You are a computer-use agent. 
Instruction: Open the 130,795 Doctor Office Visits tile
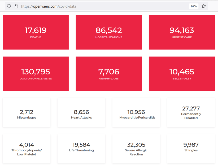coord(36,74)
